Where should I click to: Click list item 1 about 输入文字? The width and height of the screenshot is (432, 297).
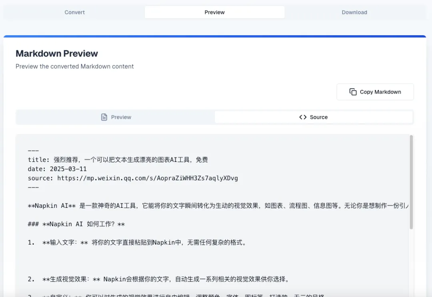(x=136, y=243)
